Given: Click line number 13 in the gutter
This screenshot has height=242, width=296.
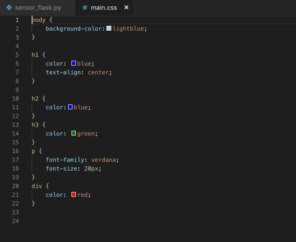Looking at the screenshot, I should coord(15,125).
